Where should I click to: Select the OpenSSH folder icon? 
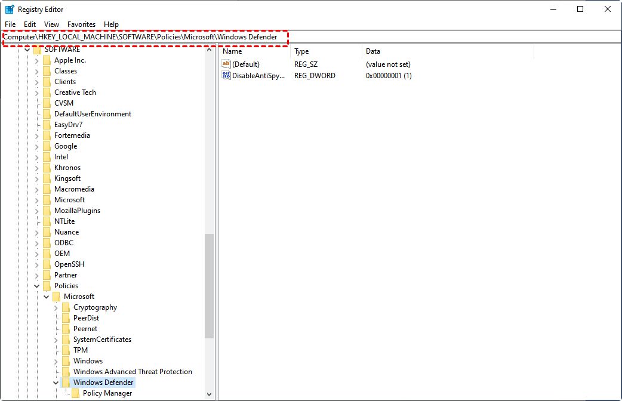47,264
